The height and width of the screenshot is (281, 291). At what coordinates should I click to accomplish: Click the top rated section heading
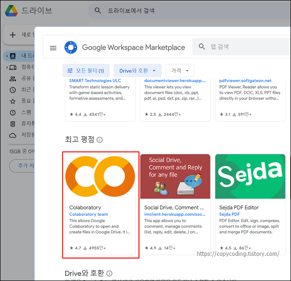coord(79,140)
